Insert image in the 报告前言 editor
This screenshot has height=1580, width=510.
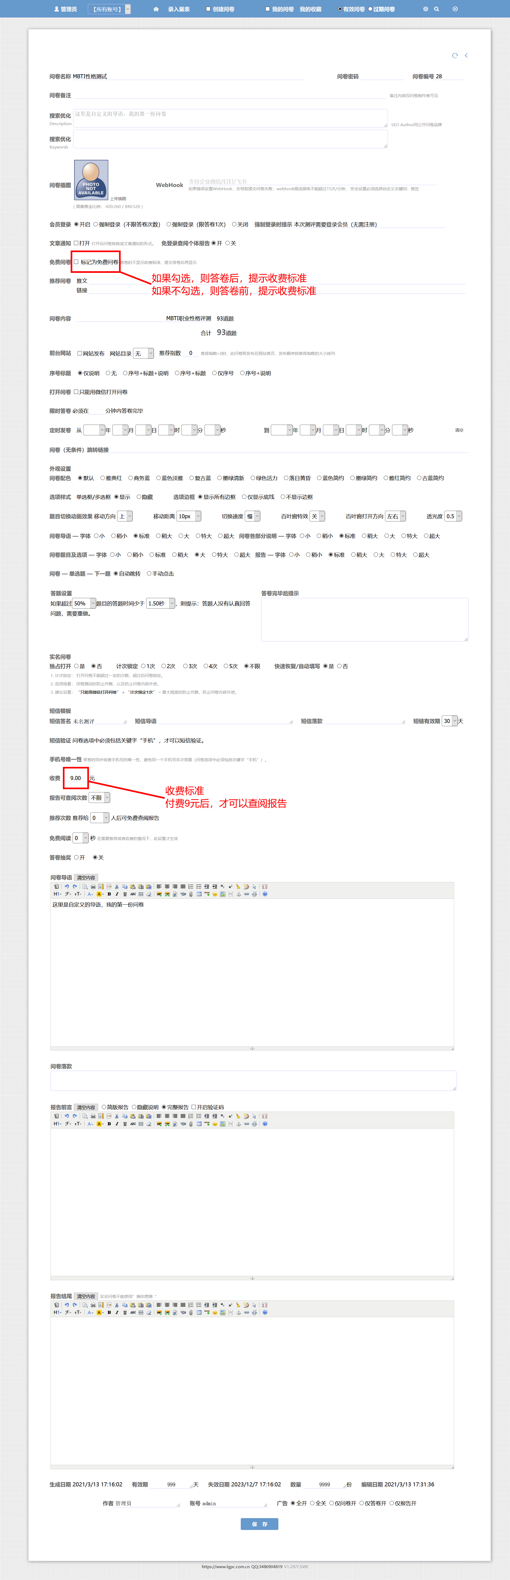159,1124
